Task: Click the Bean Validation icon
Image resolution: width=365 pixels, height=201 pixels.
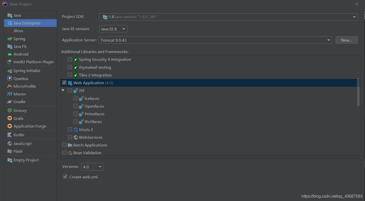Action: point(70,153)
